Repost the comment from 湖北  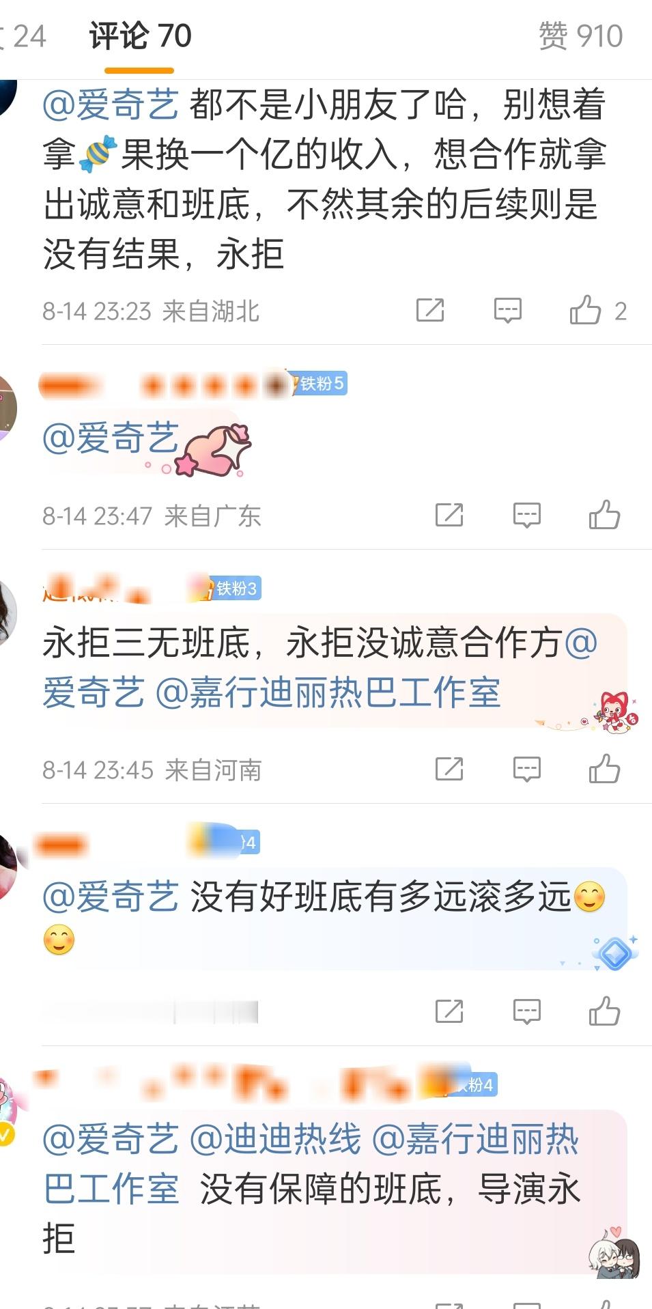430,311
